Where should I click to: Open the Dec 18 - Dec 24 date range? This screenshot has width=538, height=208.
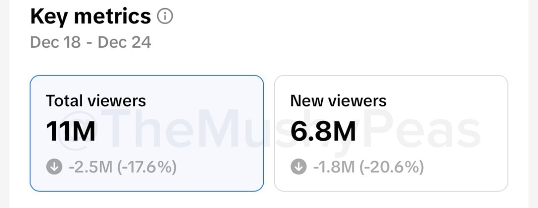click(x=91, y=42)
